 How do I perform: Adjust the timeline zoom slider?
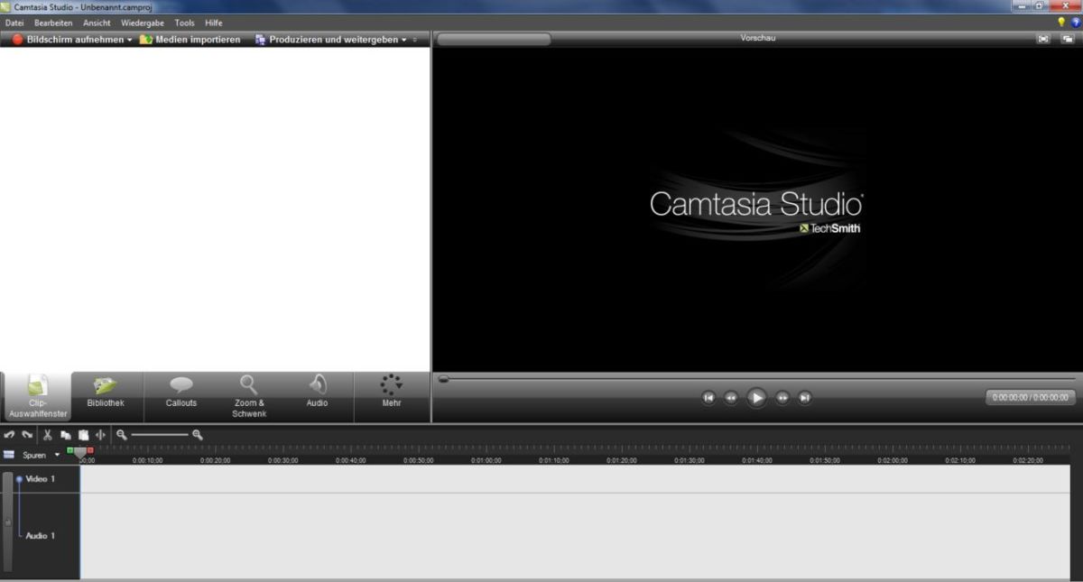click(161, 434)
